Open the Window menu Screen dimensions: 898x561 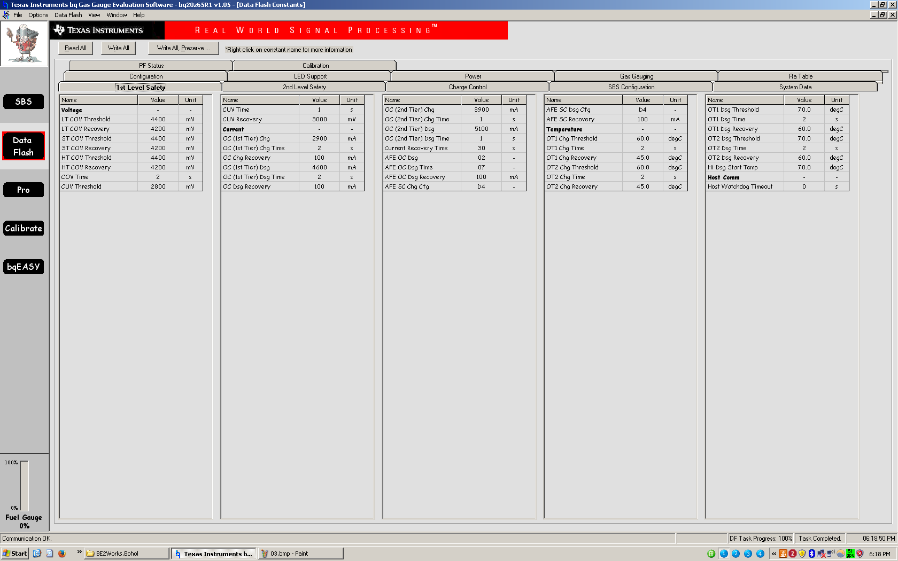pos(117,15)
